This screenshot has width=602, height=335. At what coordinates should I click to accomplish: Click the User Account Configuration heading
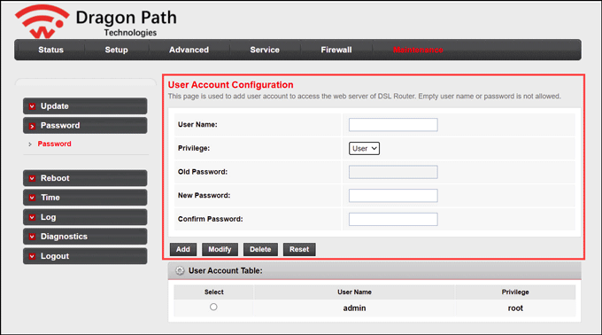pos(231,85)
